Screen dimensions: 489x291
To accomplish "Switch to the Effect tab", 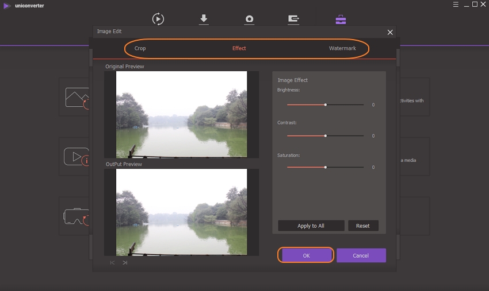I will click(x=239, y=48).
